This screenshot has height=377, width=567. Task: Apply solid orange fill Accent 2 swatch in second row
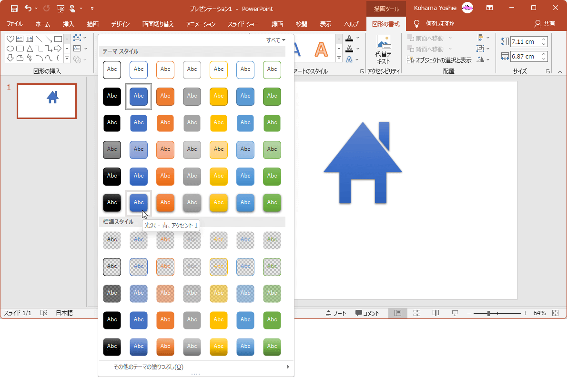point(165,96)
